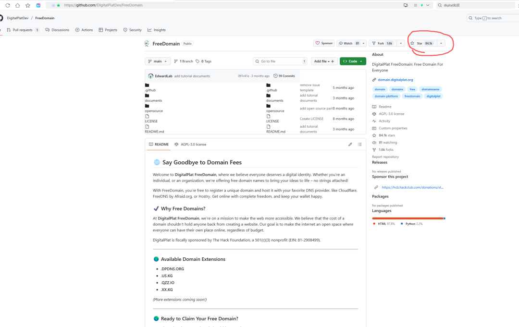Open the README outline list icon
519x327 pixels.
[x=359, y=144]
